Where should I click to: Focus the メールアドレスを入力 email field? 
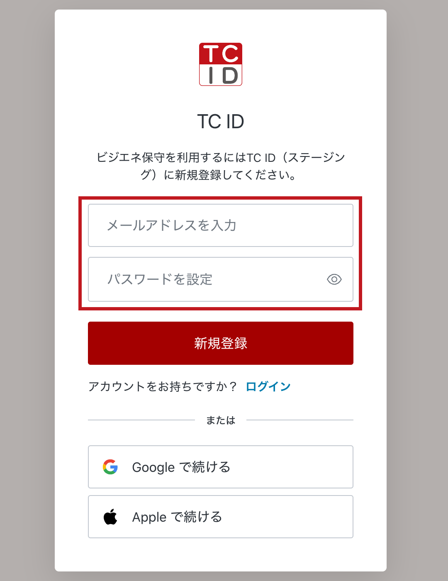tap(221, 225)
